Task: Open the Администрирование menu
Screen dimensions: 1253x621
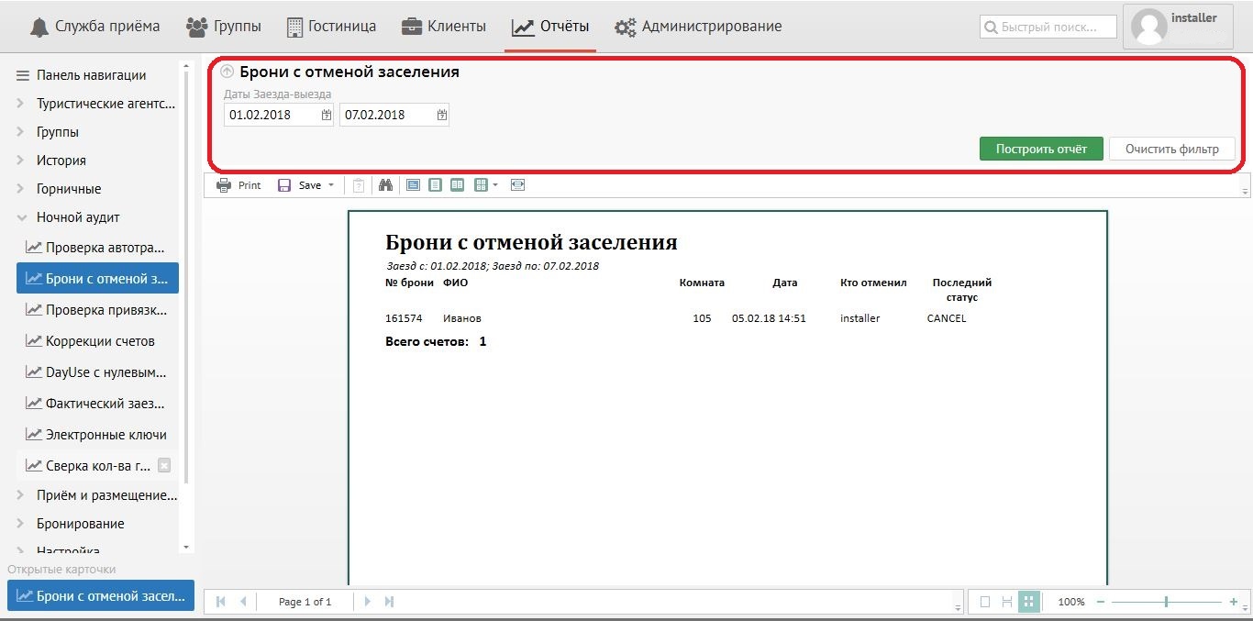Action: point(698,27)
